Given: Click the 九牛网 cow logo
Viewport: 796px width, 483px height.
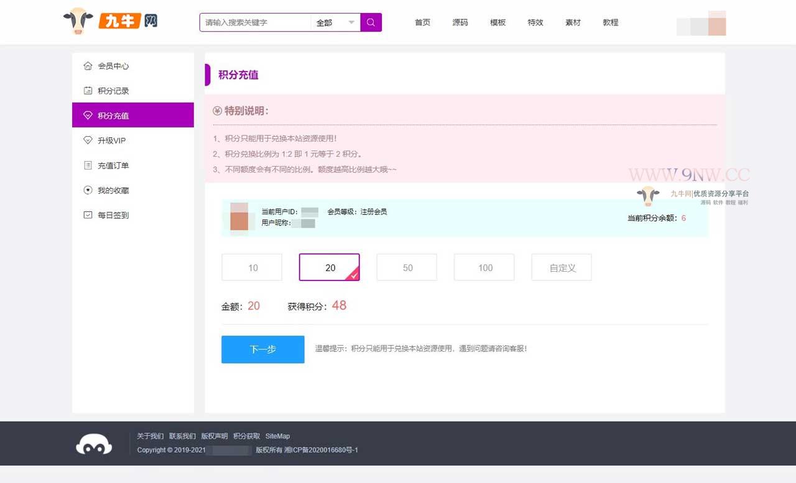Looking at the screenshot, I should click(110, 22).
